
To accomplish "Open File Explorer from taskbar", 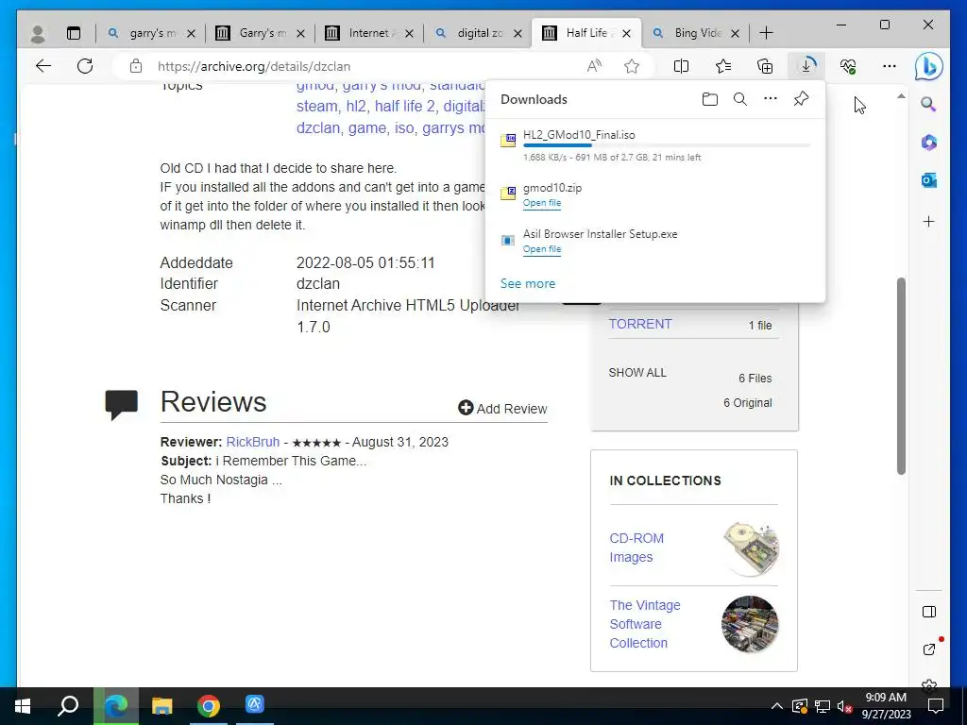I will tap(162, 706).
